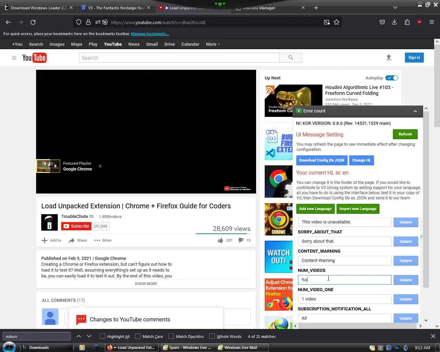Screen dimensions: 440x352
Task: Click Import new Language button
Action: point(358,209)
